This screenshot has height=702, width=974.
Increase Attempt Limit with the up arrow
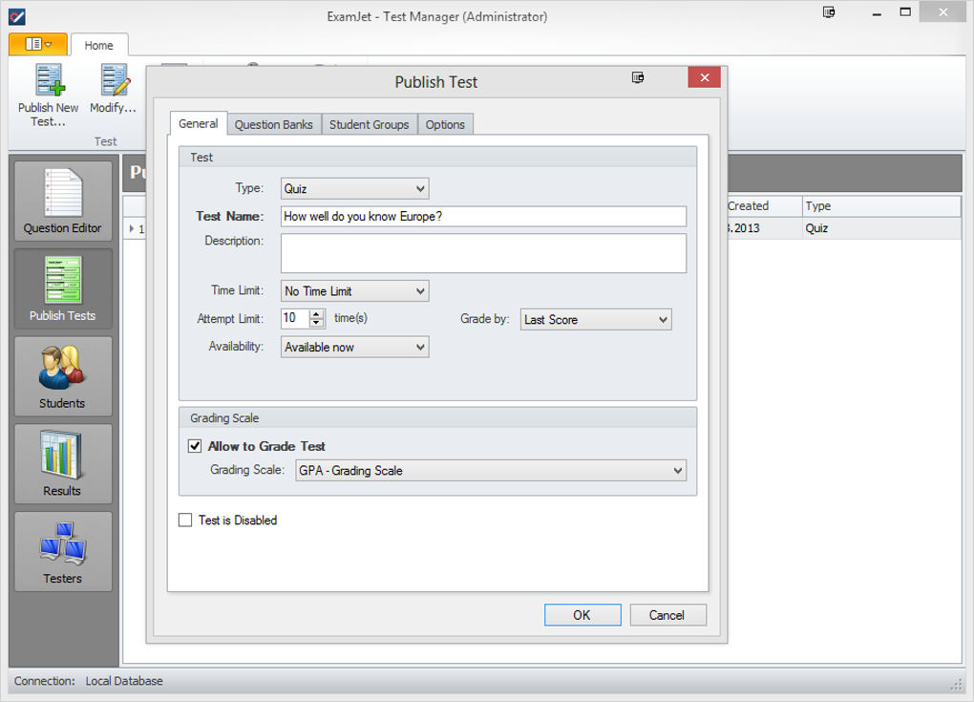(317, 314)
